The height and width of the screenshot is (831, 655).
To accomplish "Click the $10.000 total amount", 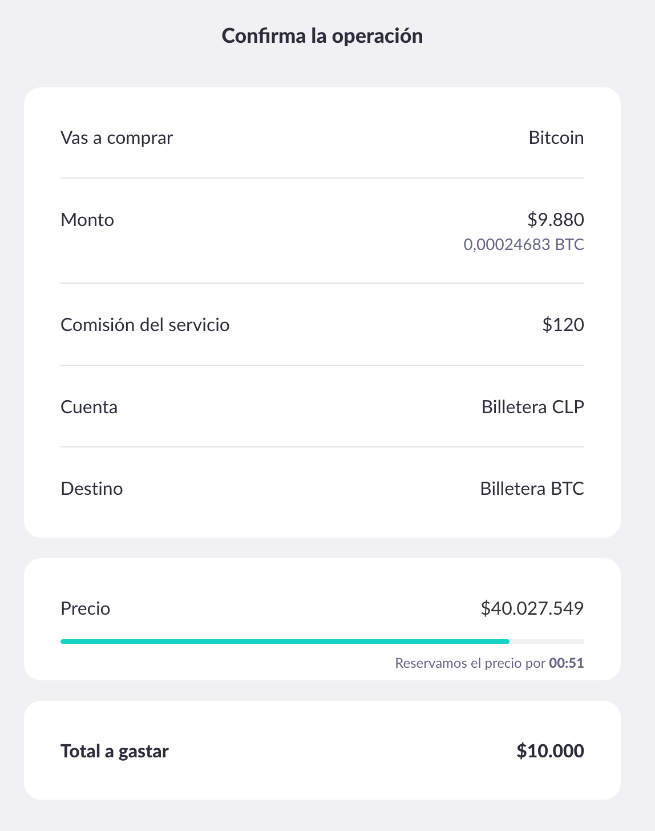I will pyautogui.click(x=551, y=751).
